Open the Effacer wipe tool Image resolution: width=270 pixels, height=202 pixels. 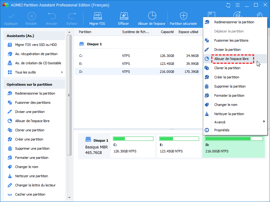click(124, 19)
